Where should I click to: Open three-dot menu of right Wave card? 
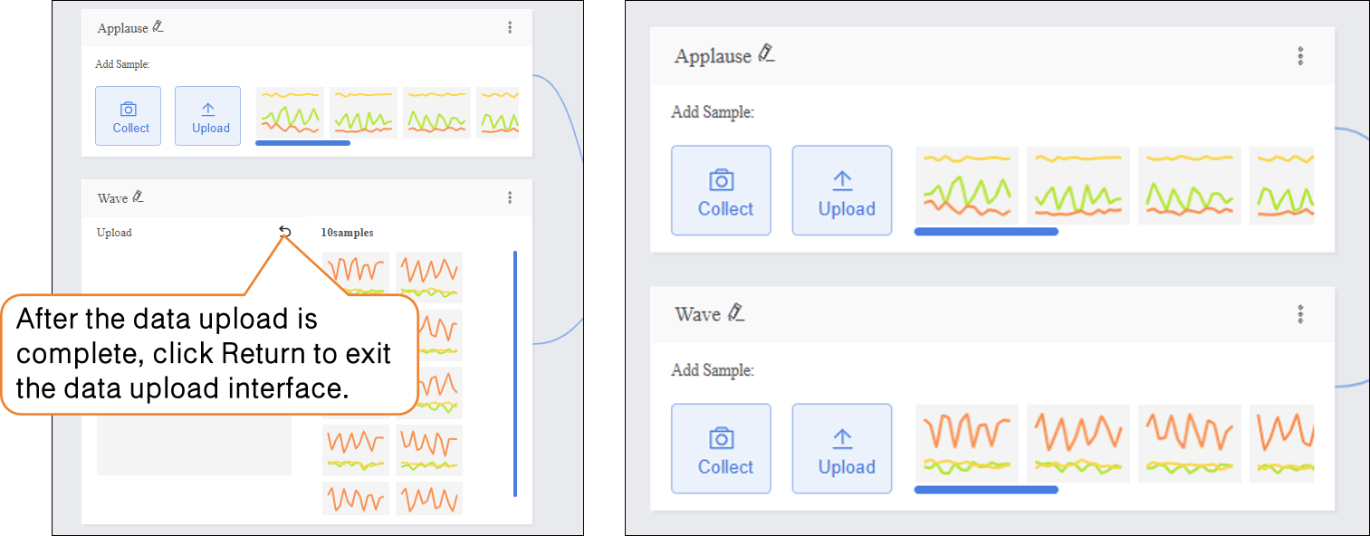[x=1300, y=314]
